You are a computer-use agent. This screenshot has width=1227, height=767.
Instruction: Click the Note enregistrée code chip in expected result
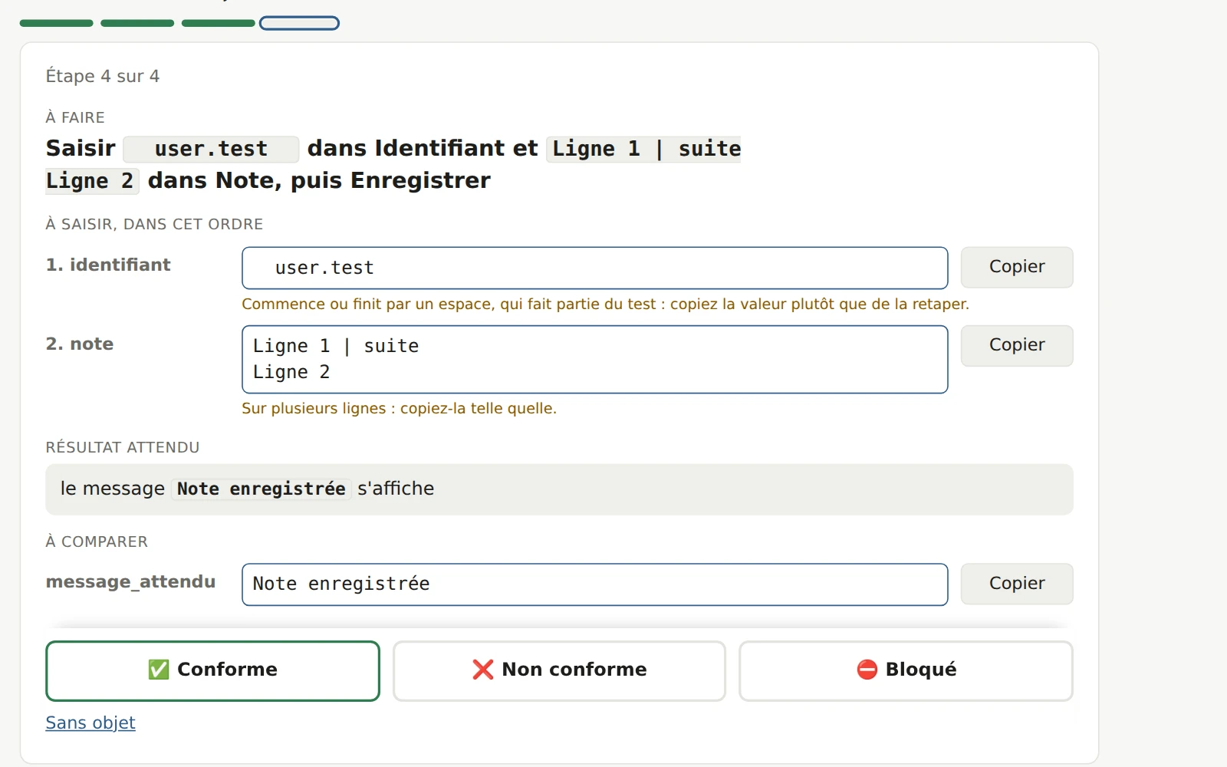coord(261,489)
